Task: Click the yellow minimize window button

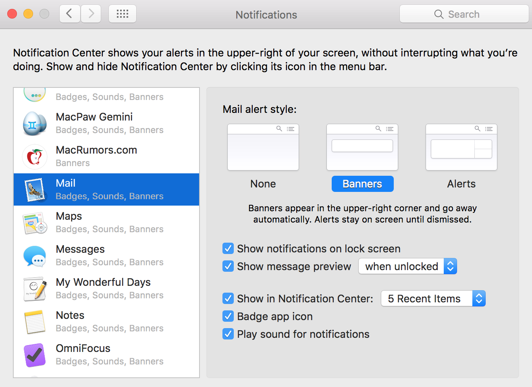Action: (x=28, y=14)
